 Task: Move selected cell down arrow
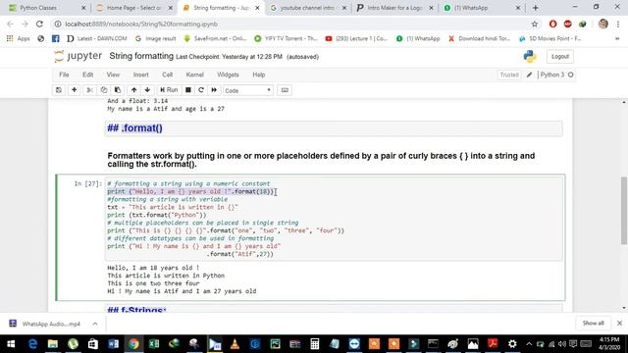pyautogui.click(x=147, y=90)
